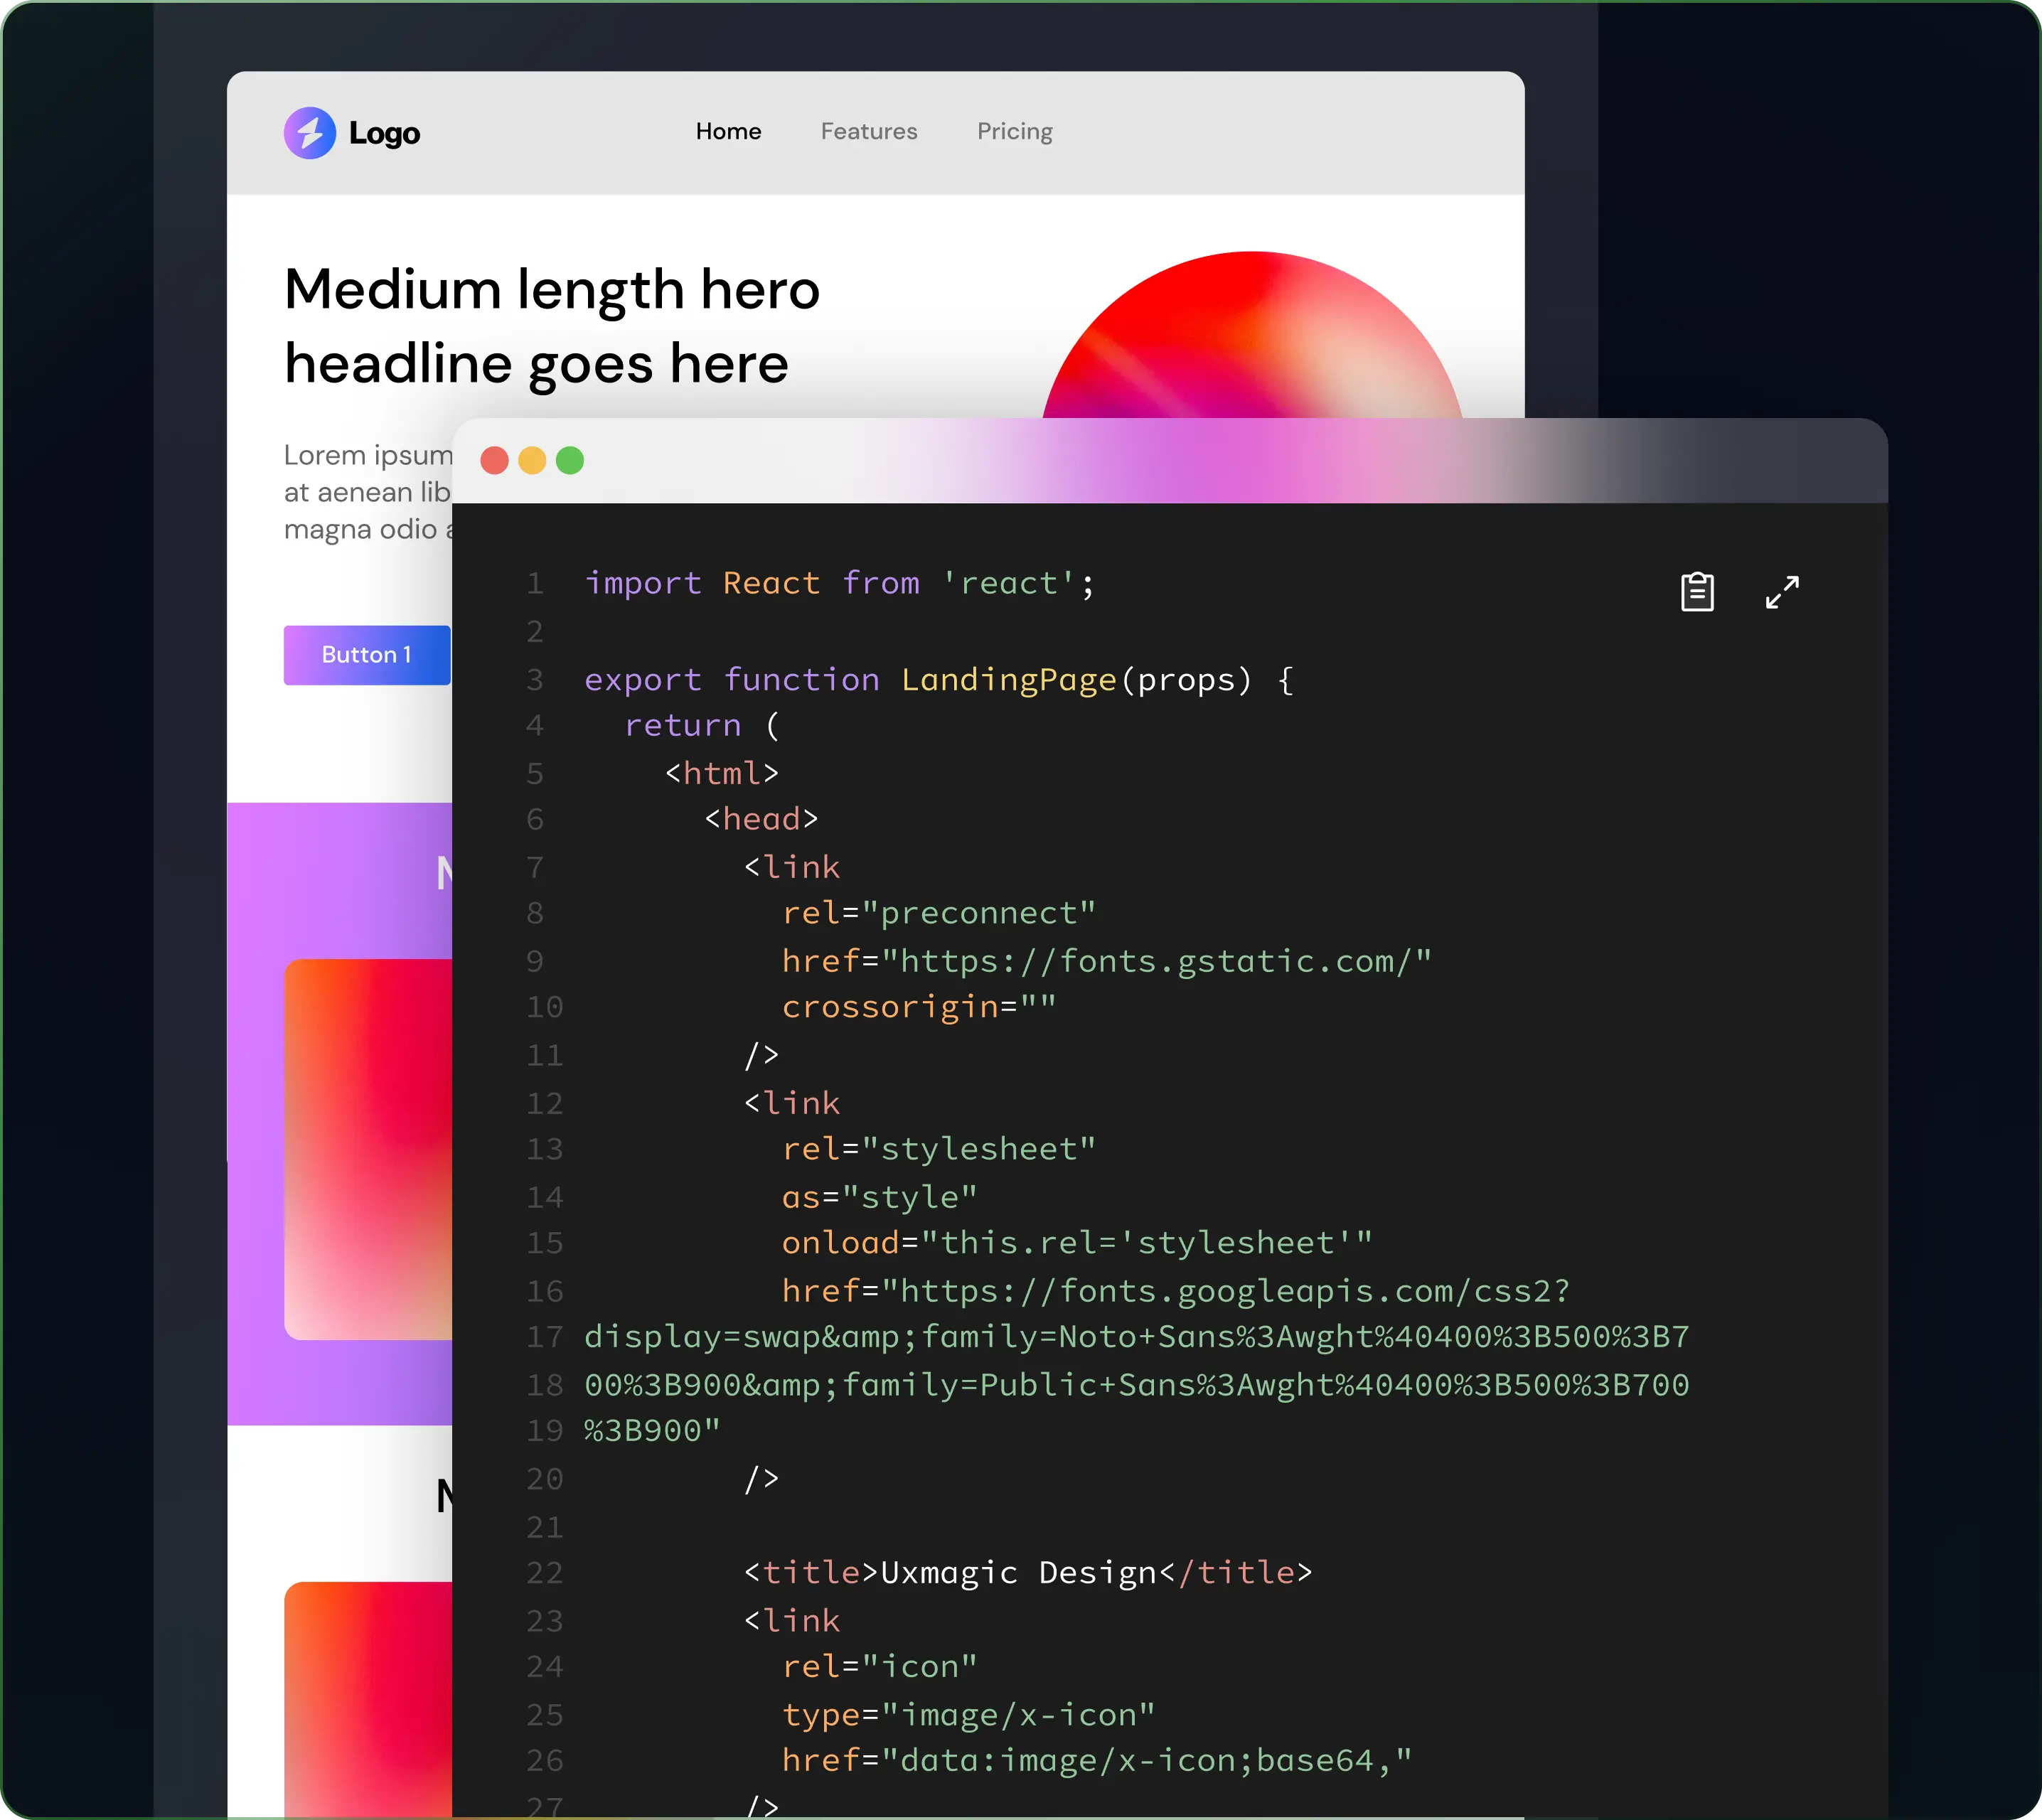Click the crossorigin="" attribute
Viewport: 2042px width, 1820px height.
tap(919, 1007)
